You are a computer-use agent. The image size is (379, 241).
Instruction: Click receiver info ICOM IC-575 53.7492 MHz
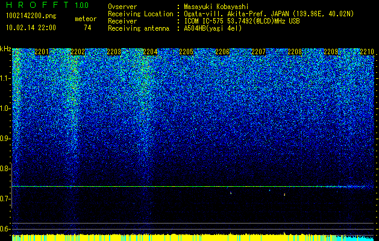[x=242, y=21]
